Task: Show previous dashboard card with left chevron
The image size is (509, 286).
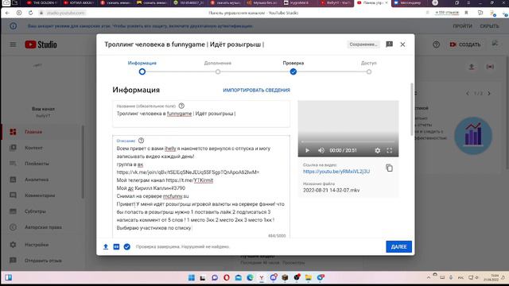Action: coord(468,94)
